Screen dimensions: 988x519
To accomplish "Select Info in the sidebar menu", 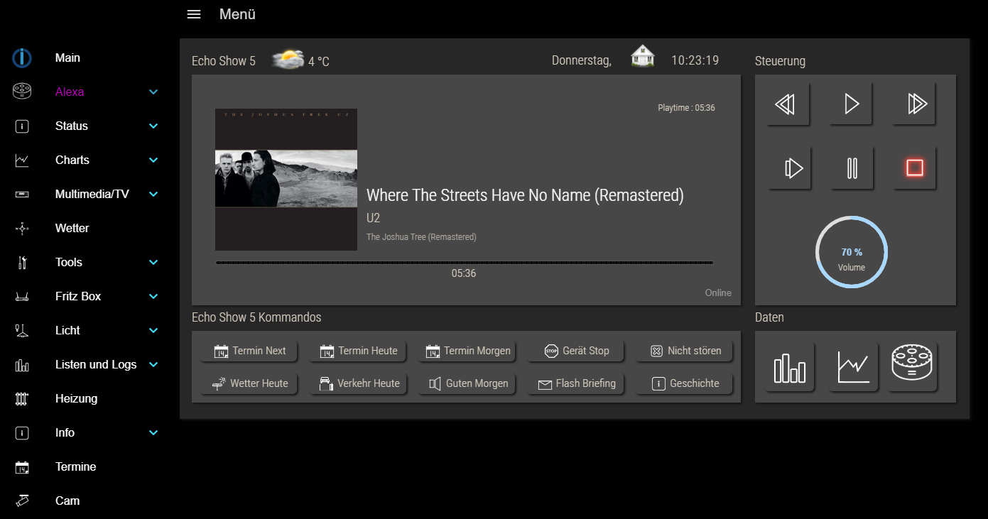I will [x=65, y=432].
